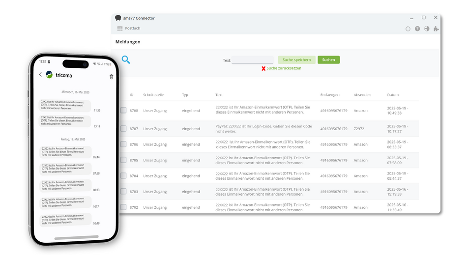Close the sms77 Connector window

436,18
